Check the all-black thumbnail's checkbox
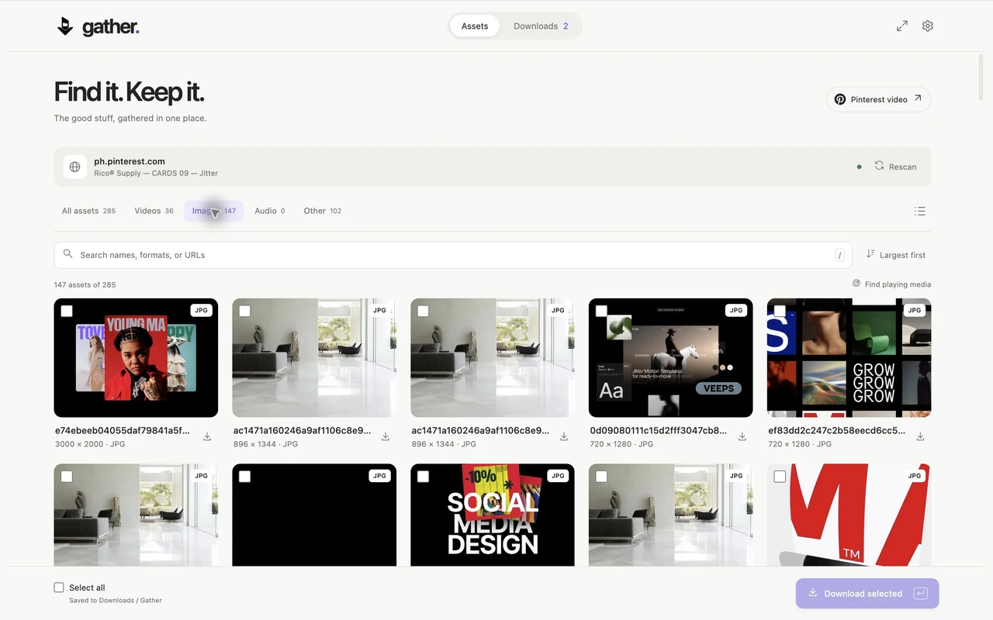Viewport: 993px width, 620px height. tap(244, 477)
